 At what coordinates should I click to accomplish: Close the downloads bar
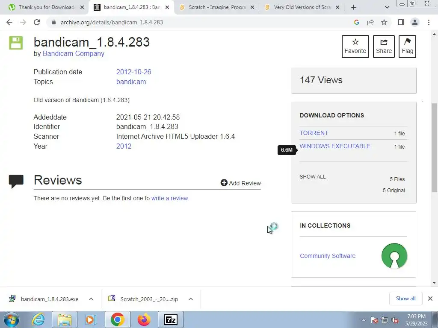tap(430, 299)
